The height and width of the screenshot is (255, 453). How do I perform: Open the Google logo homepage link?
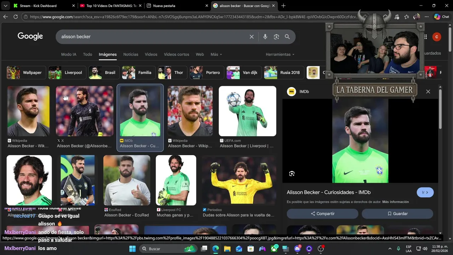pyautogui.click(x=30, y=36)
